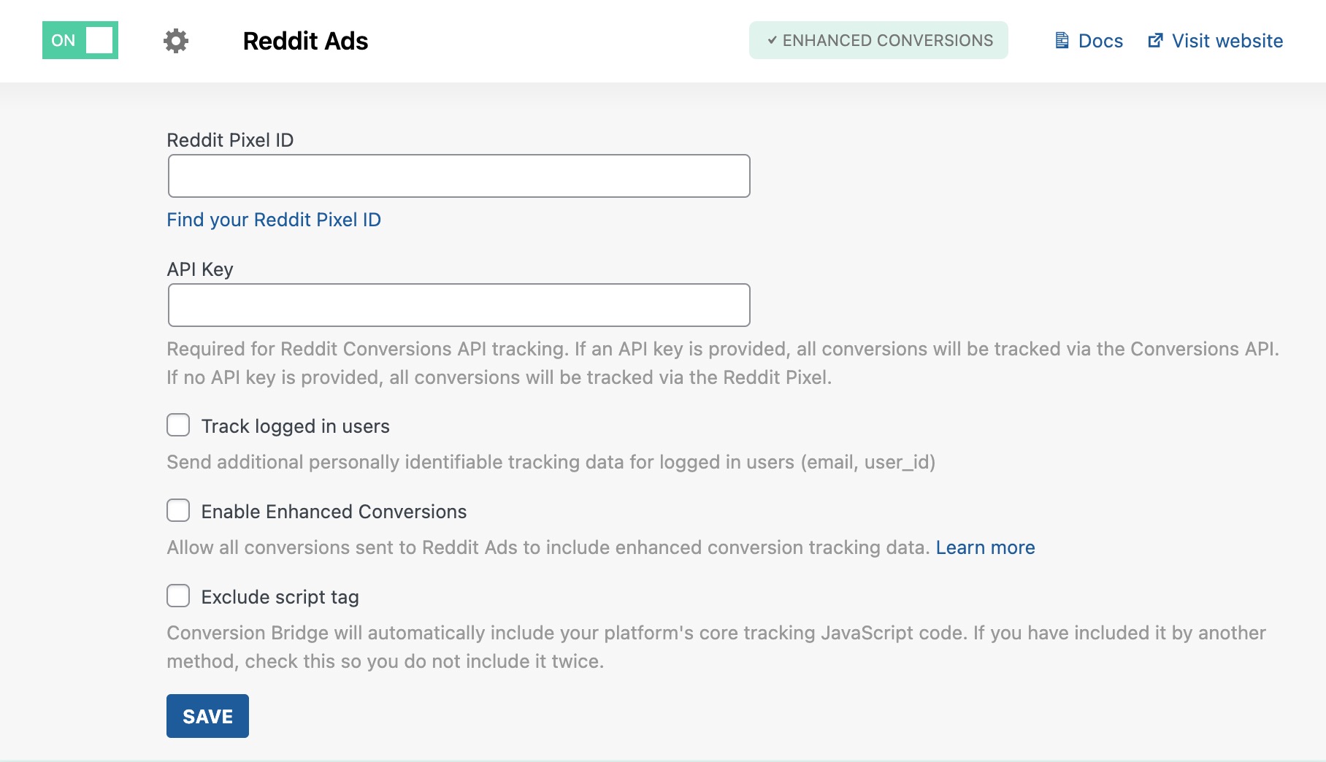Viewport: 1326px width, 762px height.
Task: Click the ENHANCED CONVERSIONS badge
Action: [878, 41]
